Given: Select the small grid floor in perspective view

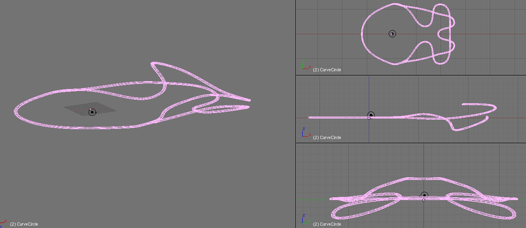Looking at the screenshot, I should [x=106, y=109].
